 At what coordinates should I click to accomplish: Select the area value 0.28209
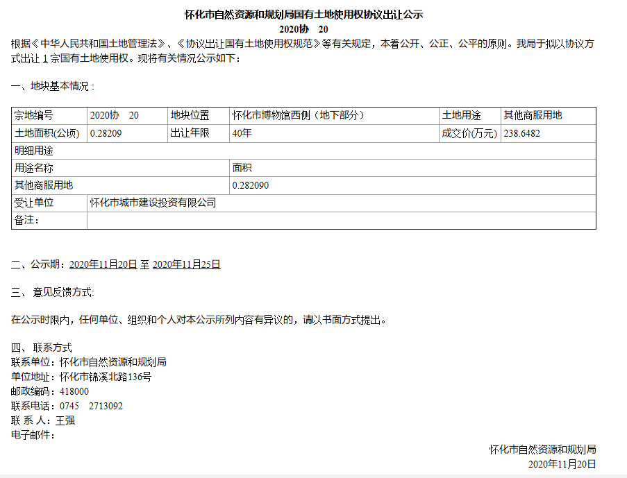(106, 133)
